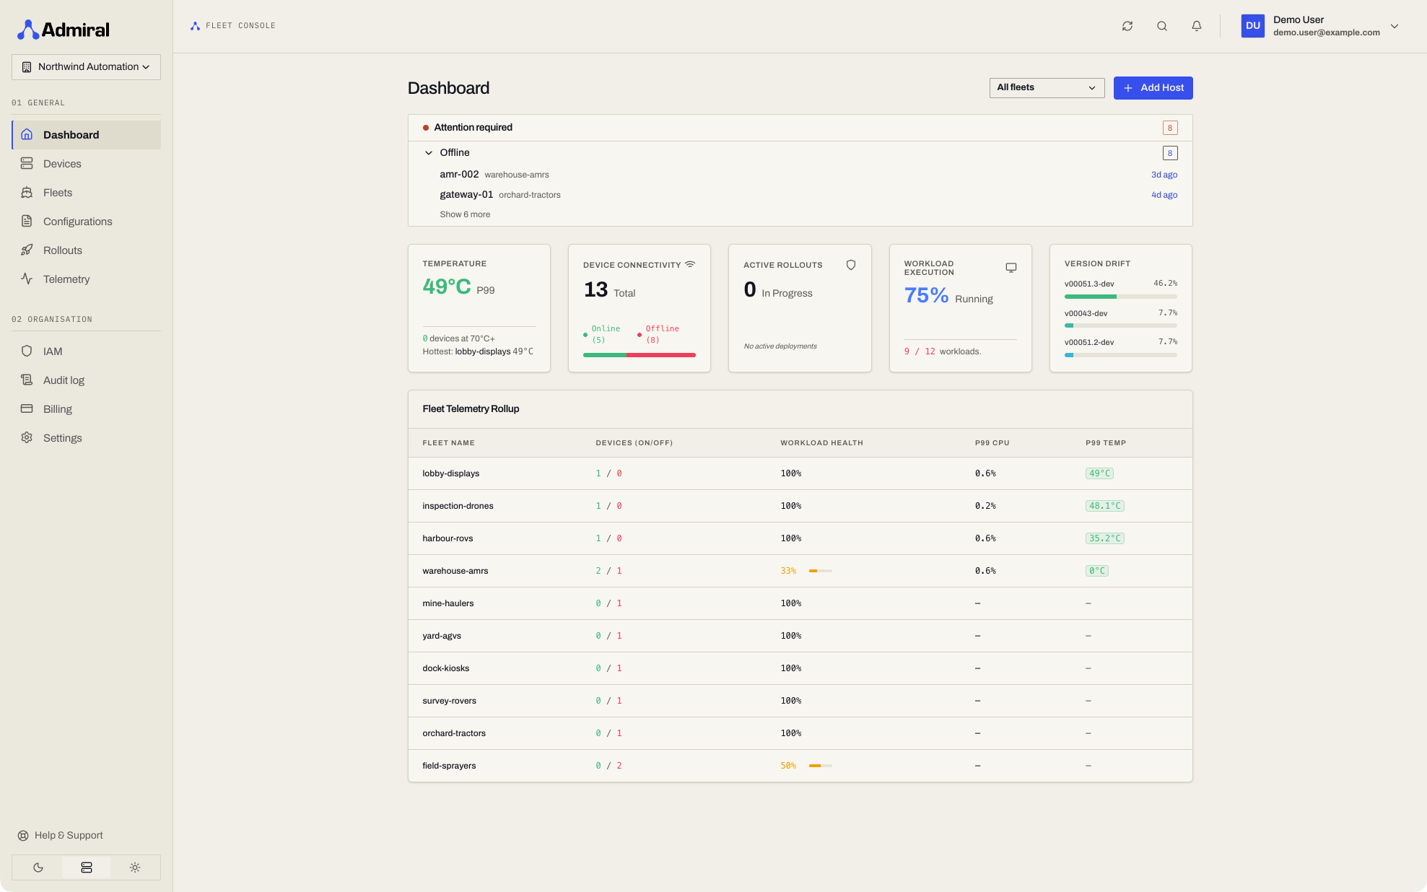Click warehouse-amrs workload health bar

pos(821,571)
